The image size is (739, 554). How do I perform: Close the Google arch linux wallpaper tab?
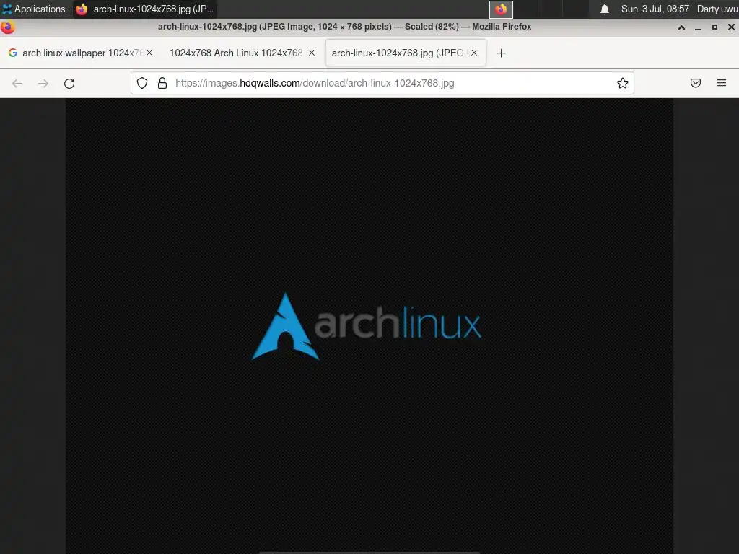(x=149, y=53)
